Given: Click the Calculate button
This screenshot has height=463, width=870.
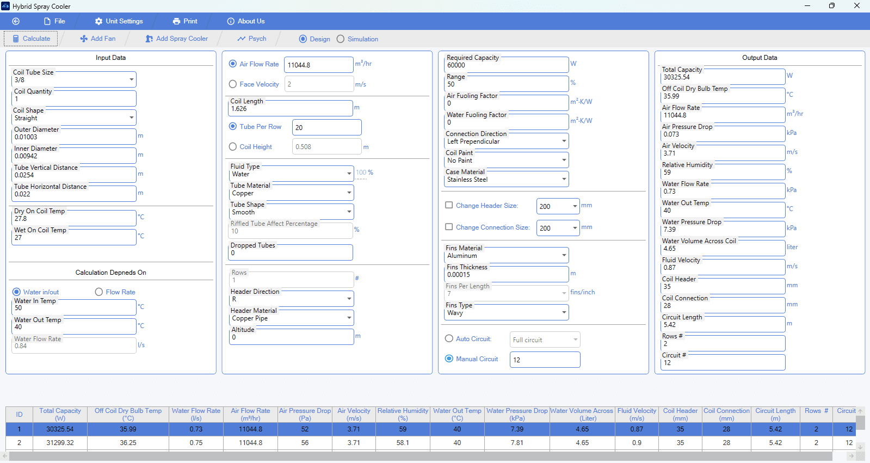Looking at the screenshot, I should tap(31, 39).
